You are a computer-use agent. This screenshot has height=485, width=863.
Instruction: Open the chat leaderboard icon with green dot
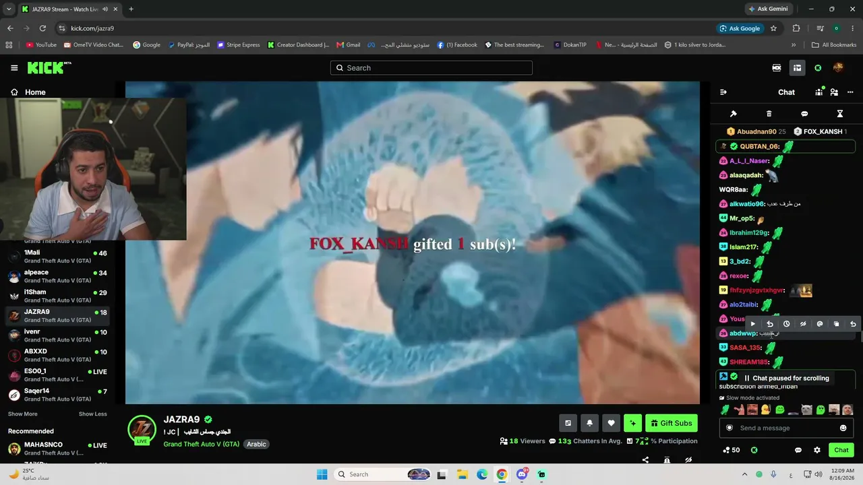click(820, 92)
